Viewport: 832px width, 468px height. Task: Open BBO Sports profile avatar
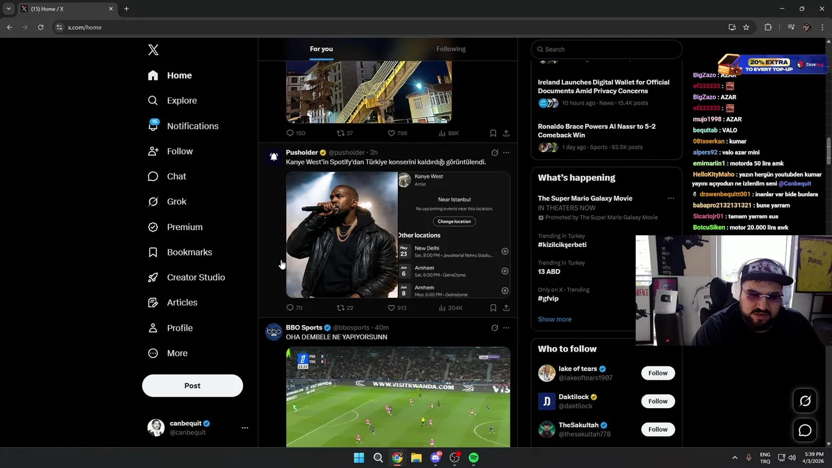coord(274,331)
